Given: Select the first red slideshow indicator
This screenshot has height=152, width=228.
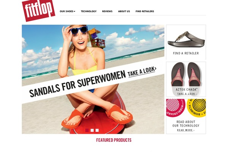Looking at the screenshot, I should point(87,130).
